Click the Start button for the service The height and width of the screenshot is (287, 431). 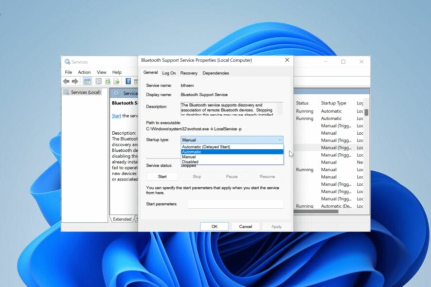coord(162,177)
